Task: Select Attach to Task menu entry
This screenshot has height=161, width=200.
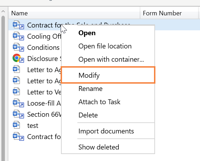Action: (x=99, y=102)
